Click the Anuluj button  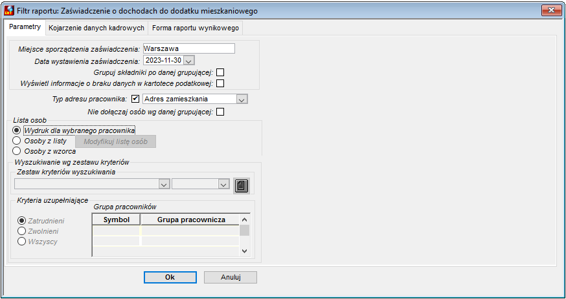[231, 277]
